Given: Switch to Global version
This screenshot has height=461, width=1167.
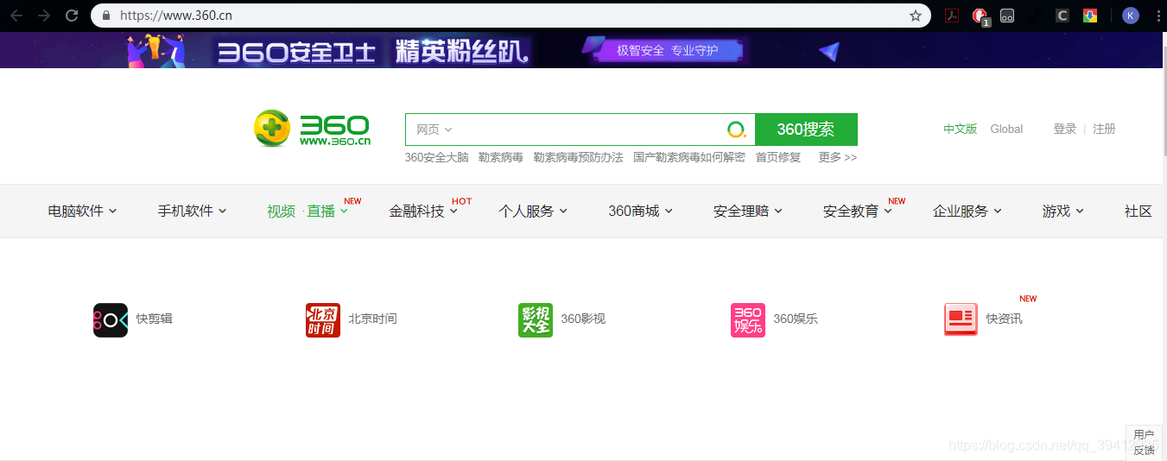Looking at the screenshot, I should pos(1006,129).
